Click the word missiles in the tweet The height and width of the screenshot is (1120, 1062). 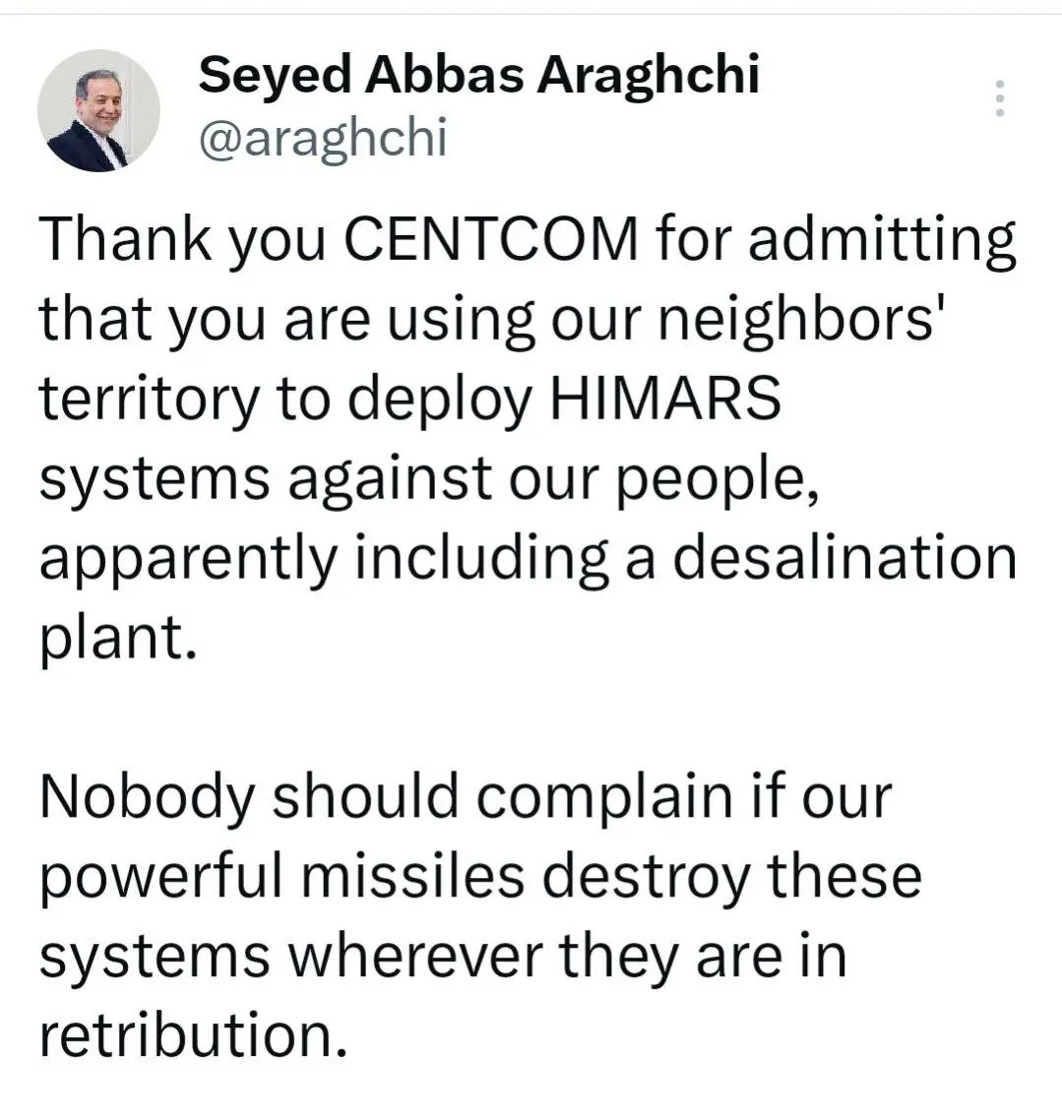coord(413,876)
